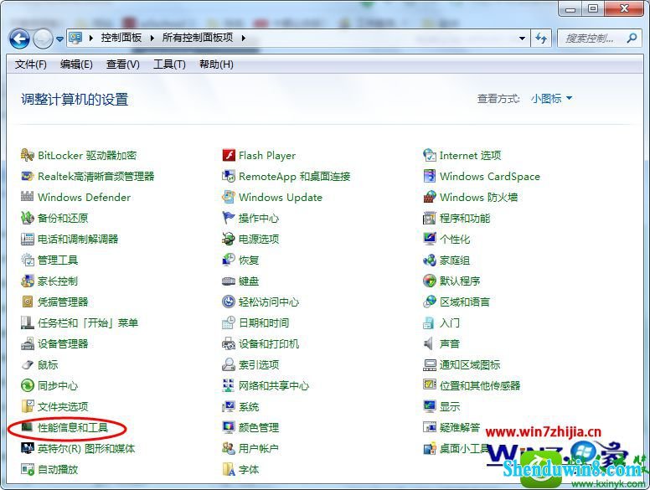The width and height of the screenshot is (650, 490).
Task: Click the 备份和还原 icon
Action: point(28,218)
